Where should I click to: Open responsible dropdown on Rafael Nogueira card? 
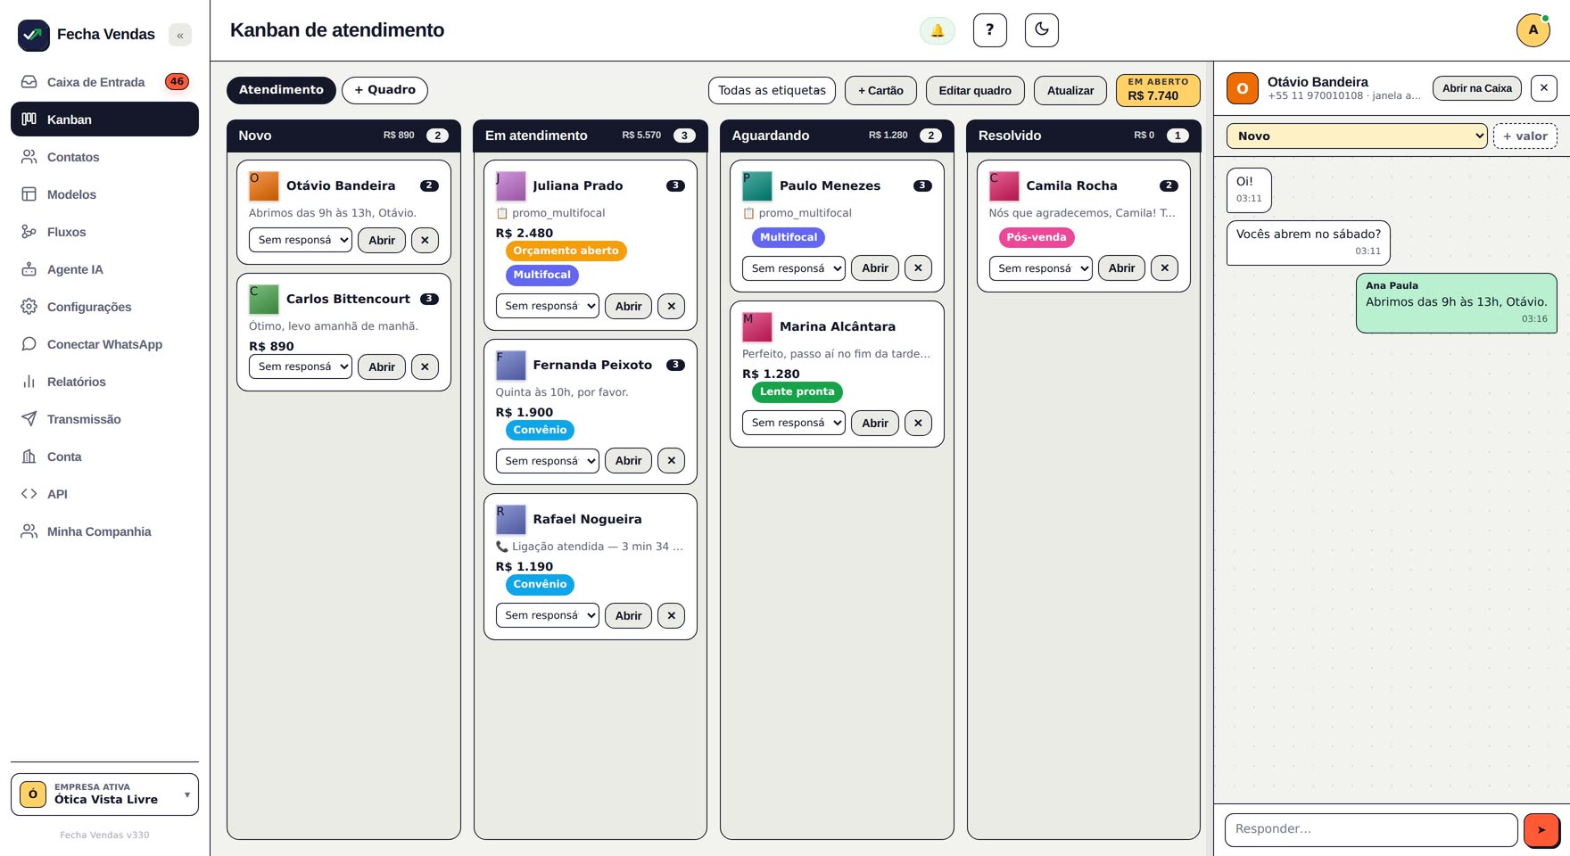click(548, 616)
